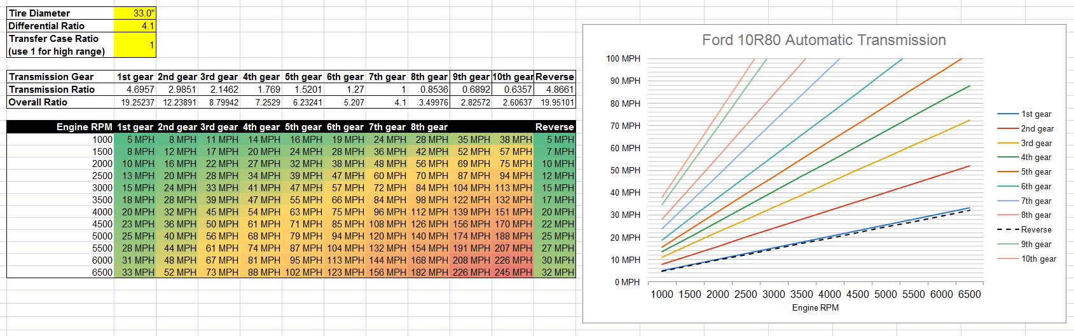This screenshot has height=336, width=1074.
Task: Select the 100 MPH vertical axis label
Action: point(623,58)
